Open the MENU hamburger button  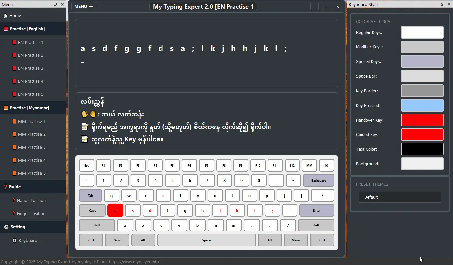[83, 6]
